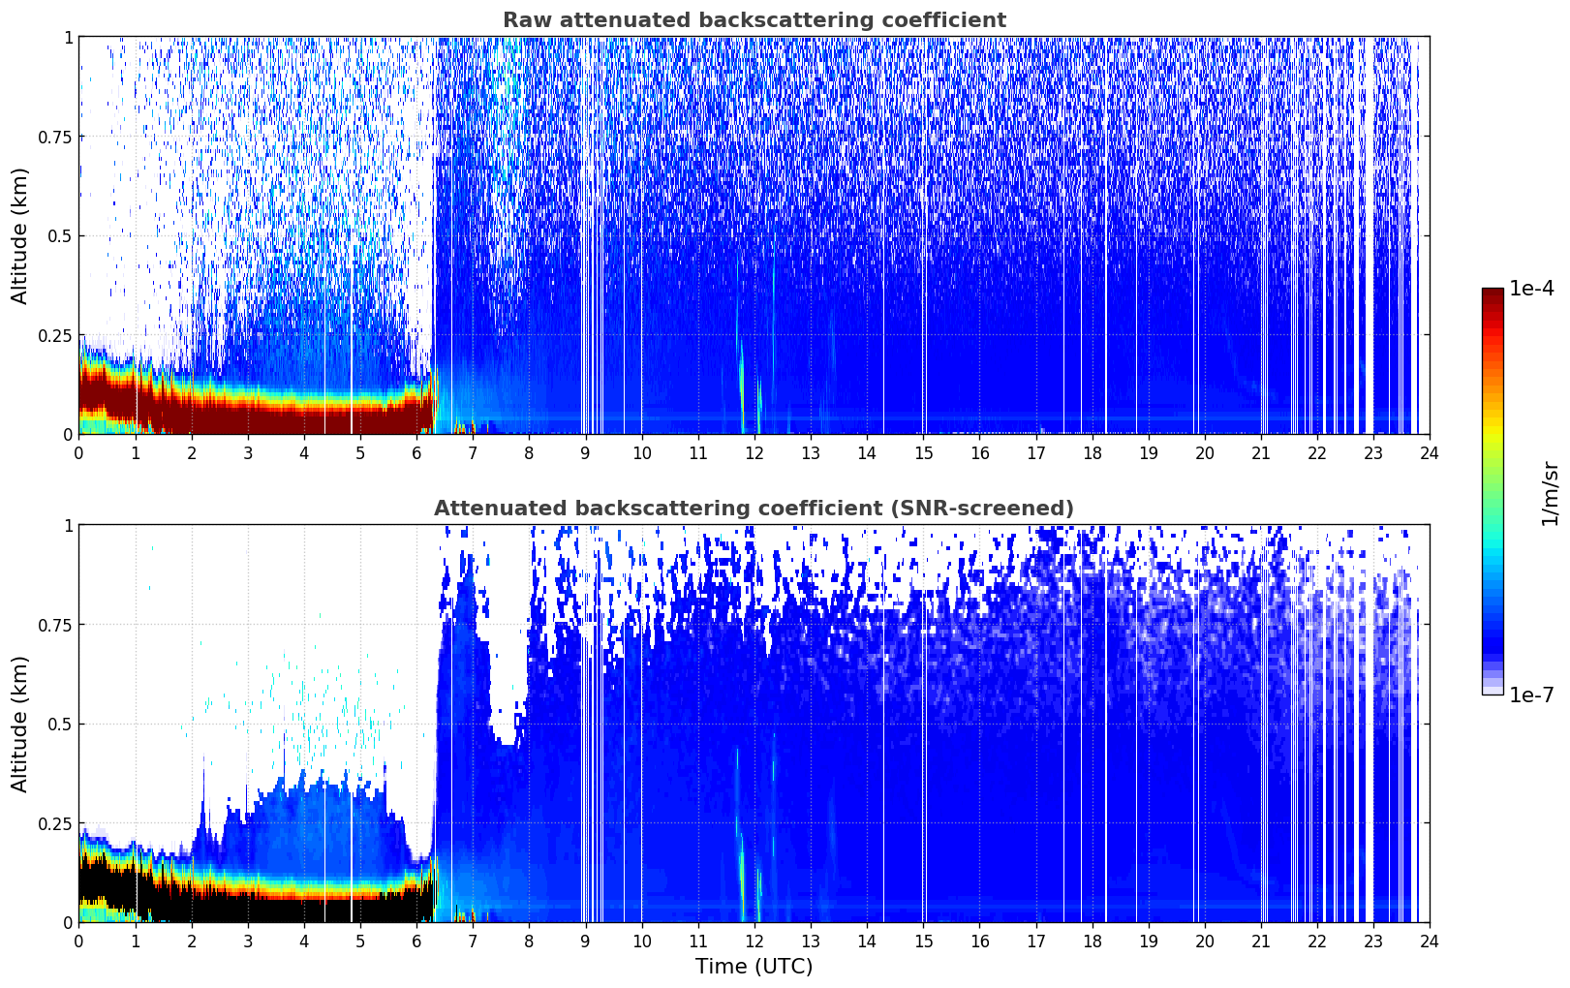
Task: Select the 'Time (UTC)' axis label
Action: coord(754,966)
